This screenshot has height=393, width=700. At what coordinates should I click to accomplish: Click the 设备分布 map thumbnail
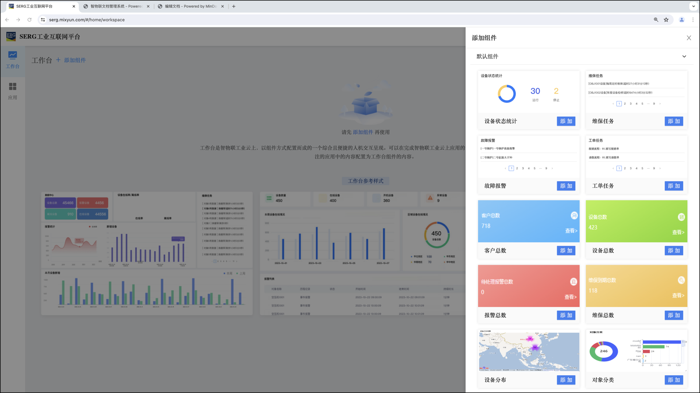(x=529, y=352)
